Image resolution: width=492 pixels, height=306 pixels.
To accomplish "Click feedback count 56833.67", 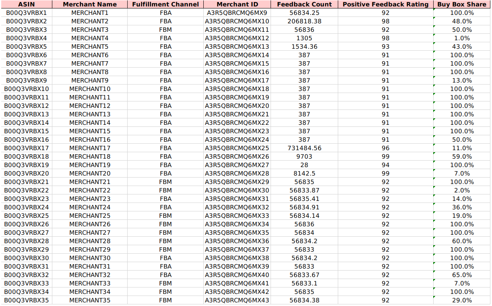I will [304, 275].
